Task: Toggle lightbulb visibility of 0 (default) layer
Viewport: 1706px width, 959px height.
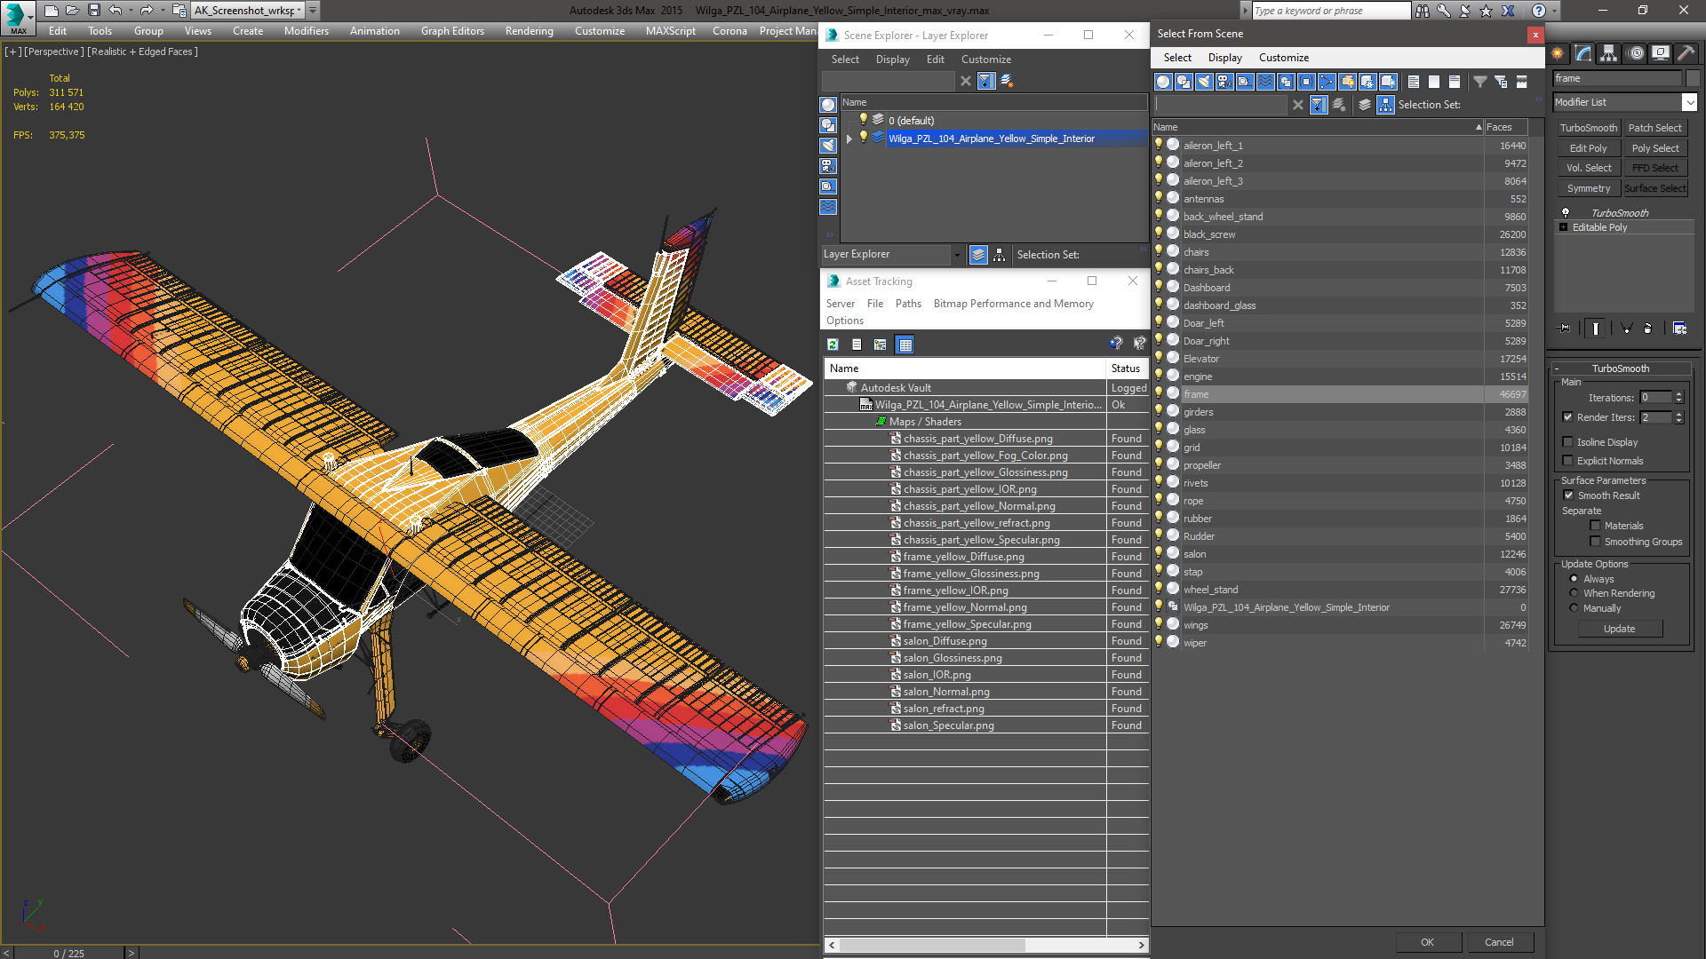Action: (862, 120)
